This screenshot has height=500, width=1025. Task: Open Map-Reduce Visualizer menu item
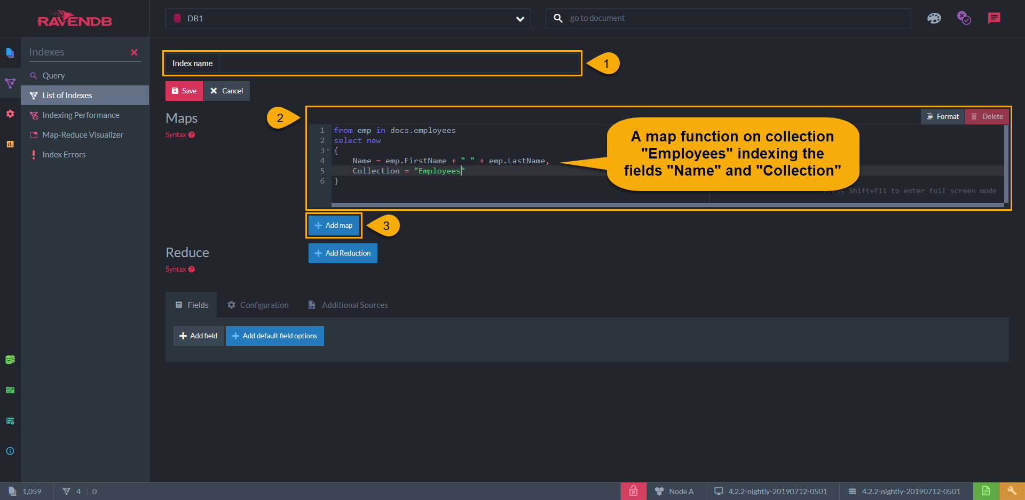[x=85, y=134]
